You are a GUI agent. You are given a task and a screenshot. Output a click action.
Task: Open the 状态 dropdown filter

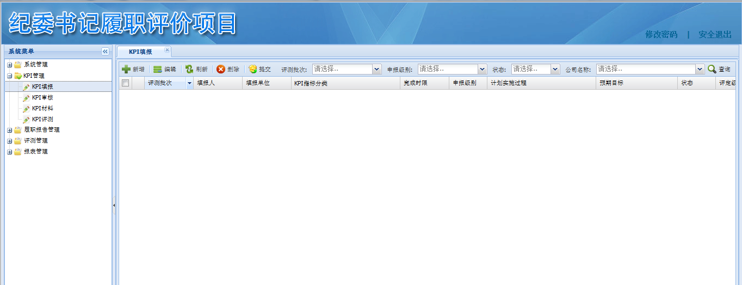click(555, 69)
